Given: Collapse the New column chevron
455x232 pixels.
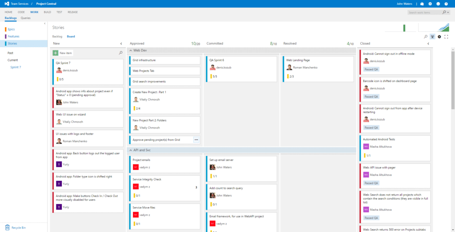Looking at the screenshot, I should pos(121,44).
